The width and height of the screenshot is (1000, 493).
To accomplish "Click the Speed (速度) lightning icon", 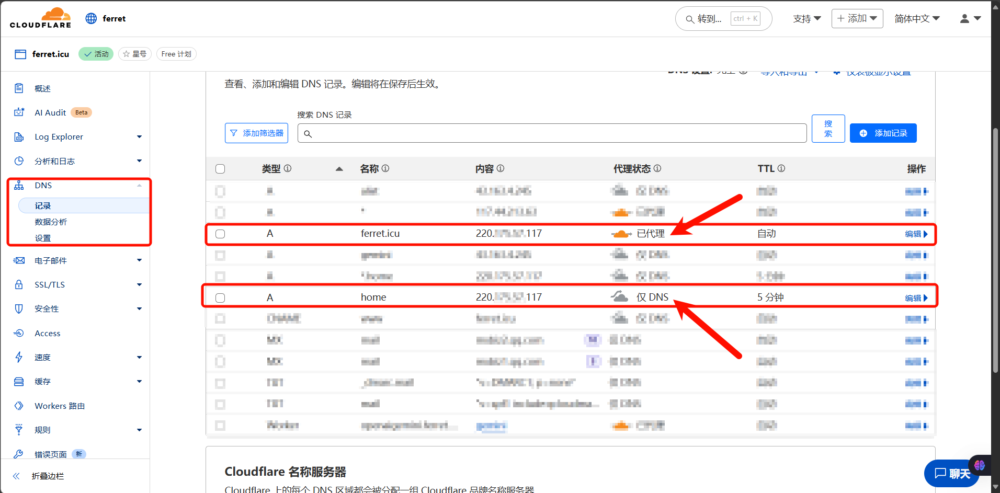I will pos(19,357).
